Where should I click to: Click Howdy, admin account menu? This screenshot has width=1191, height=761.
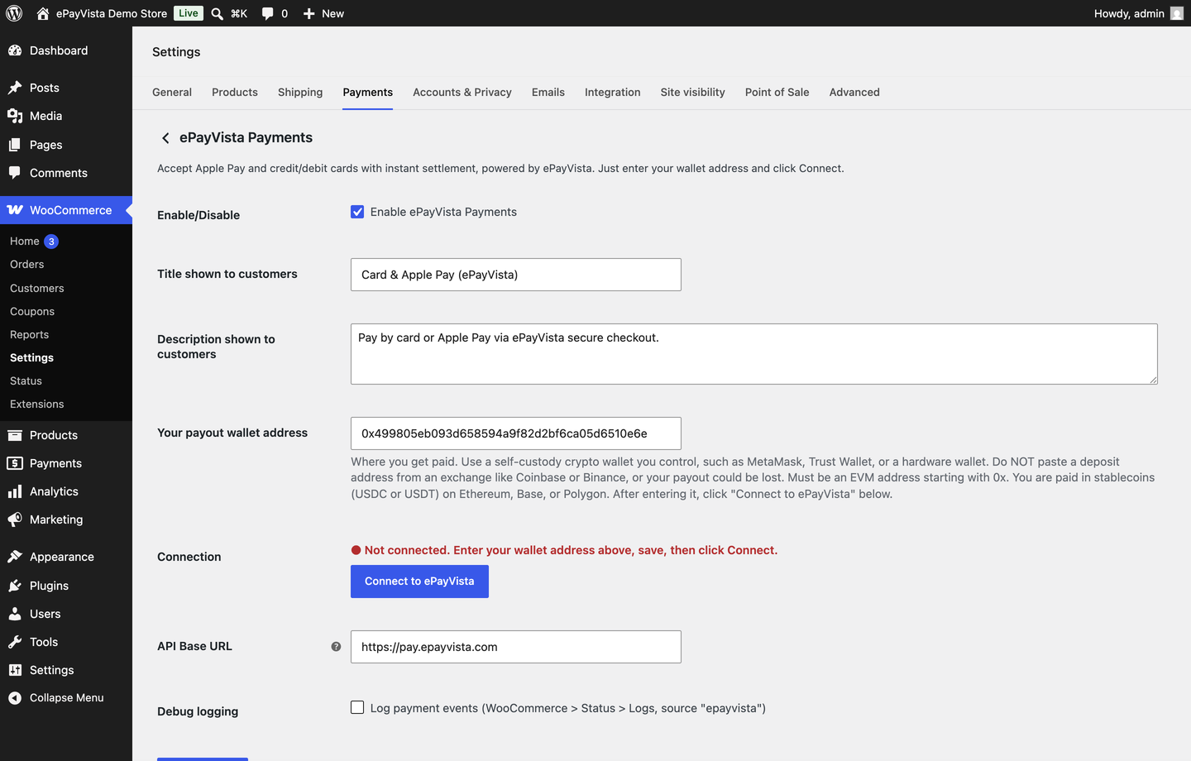coord(1138,13)
